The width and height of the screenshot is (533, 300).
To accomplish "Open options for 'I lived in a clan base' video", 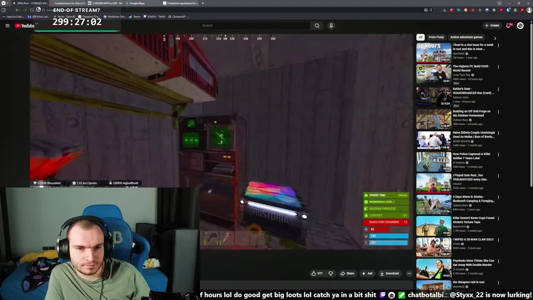I will [x=498, y=45].
